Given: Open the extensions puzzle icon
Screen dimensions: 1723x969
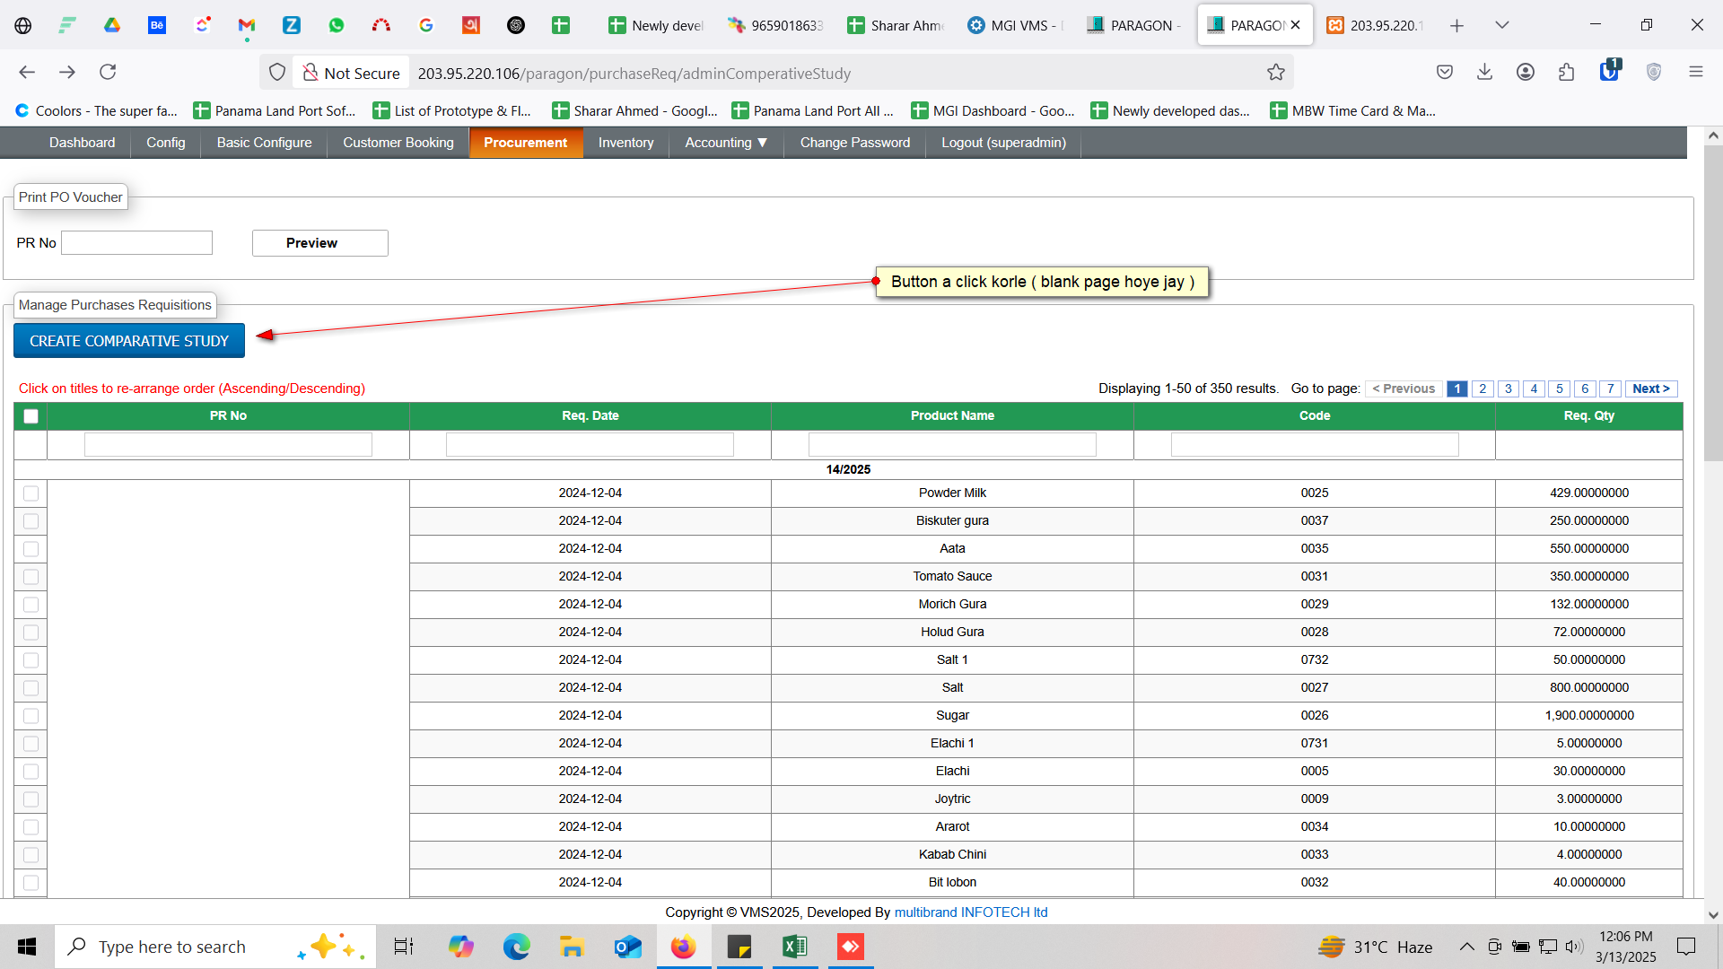Looking at the screenshot, I should tap(1566, 72).
